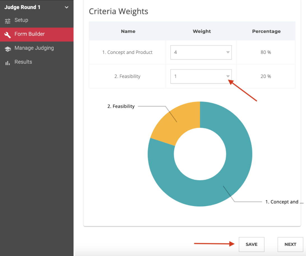
Task: Click the NEXT button
Action: pos(290,244)
